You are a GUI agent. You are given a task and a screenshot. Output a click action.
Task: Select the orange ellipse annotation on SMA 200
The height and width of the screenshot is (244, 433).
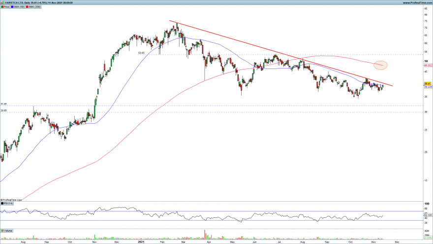click(x=380, y=65)
